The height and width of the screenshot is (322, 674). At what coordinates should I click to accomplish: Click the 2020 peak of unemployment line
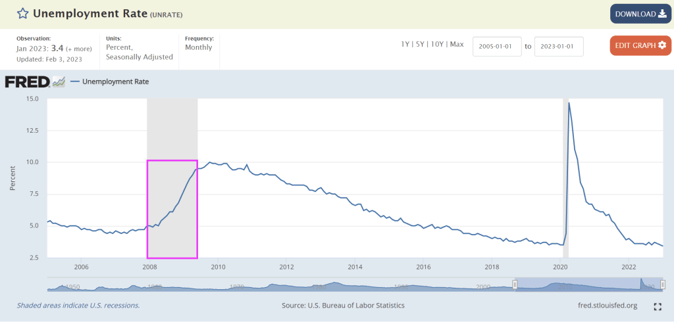pyautogui.click(x=569, y=103)
